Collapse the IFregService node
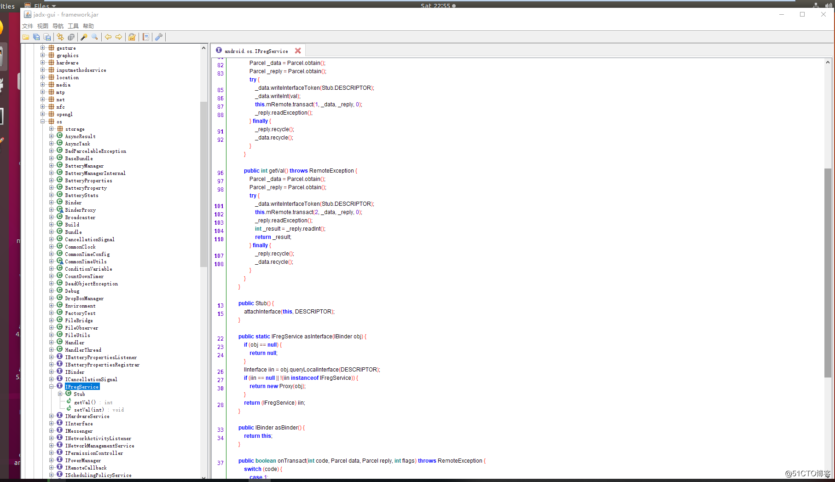The image size is (835, 482). pyautogui.click(x=52, y=387)
